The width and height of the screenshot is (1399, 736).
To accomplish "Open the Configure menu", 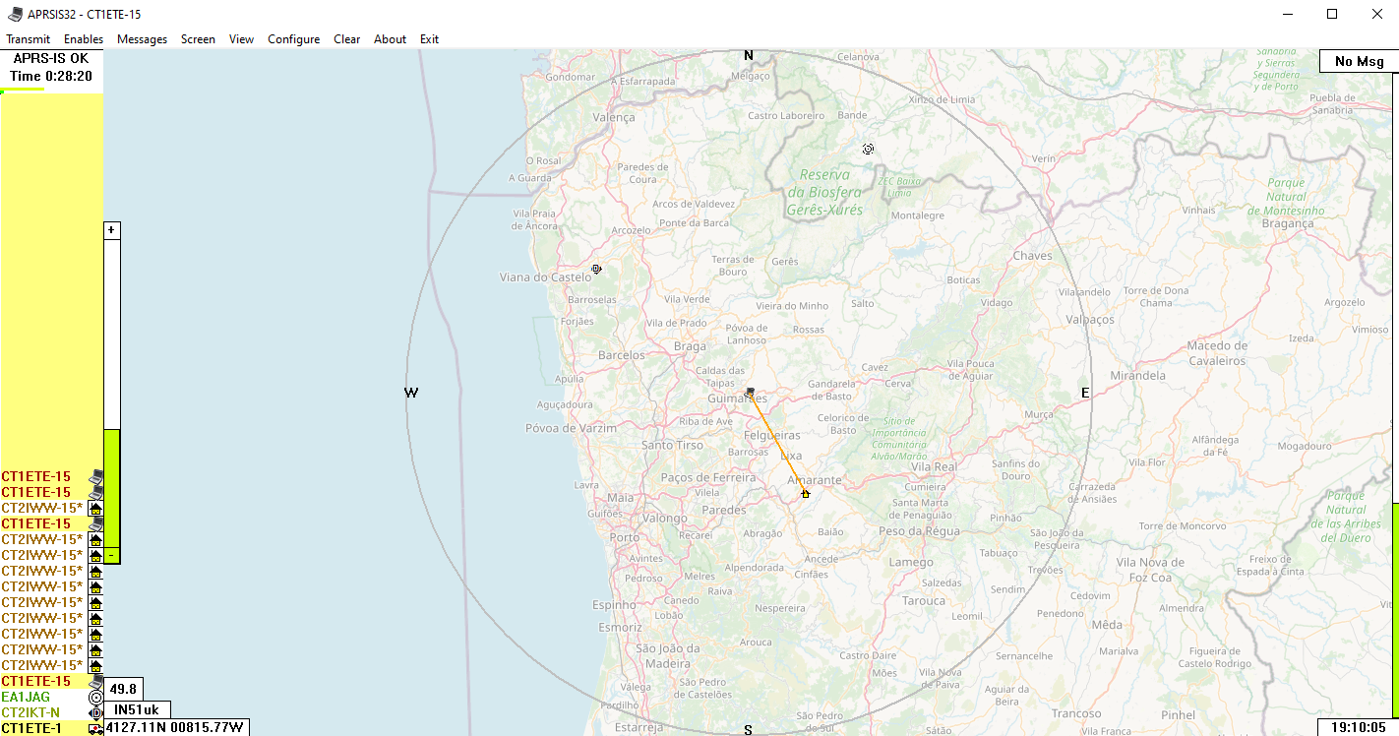I will (293, 39).
